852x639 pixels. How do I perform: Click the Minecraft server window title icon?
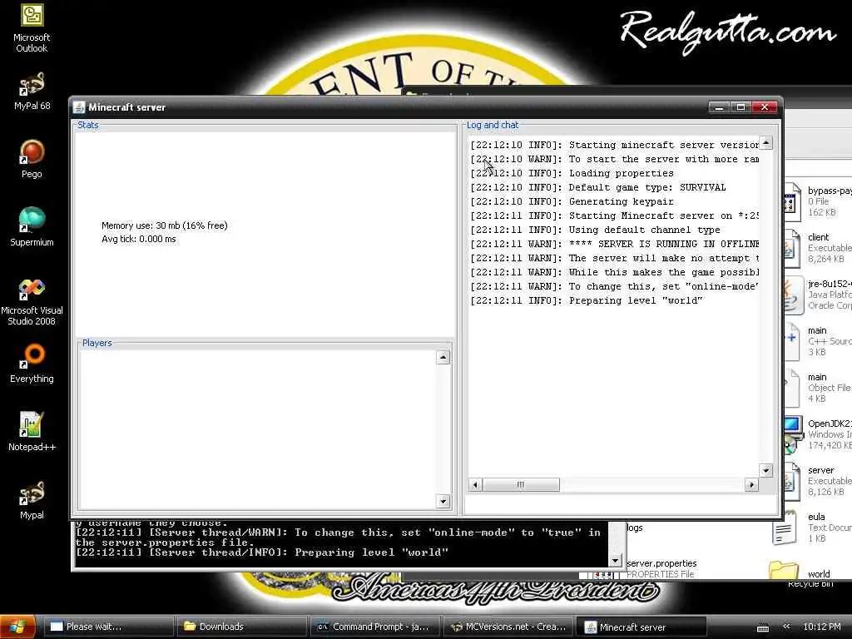[79, 107]
